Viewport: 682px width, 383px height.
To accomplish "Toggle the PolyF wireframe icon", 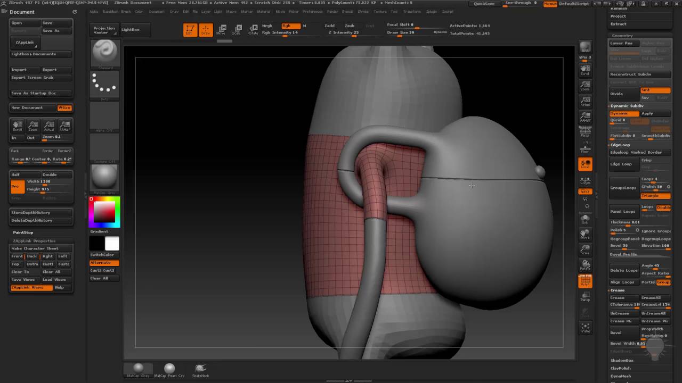I will click(585, 281).
